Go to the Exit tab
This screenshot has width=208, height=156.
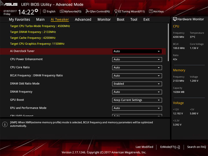[146, 20]
